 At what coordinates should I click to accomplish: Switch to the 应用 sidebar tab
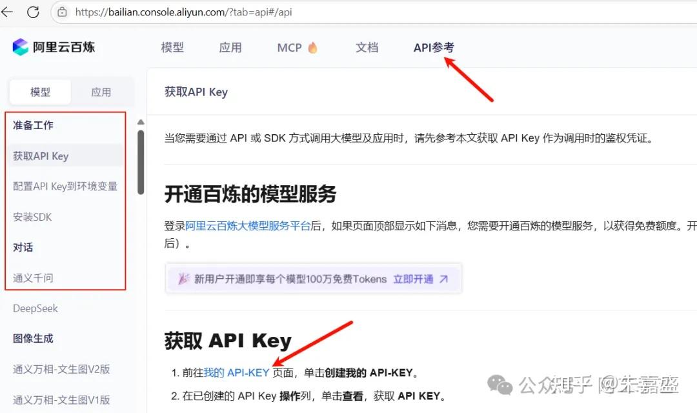point(101,92)
